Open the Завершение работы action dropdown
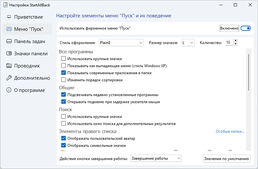Viewport: 258px width, 169px height. click(156, 158)
